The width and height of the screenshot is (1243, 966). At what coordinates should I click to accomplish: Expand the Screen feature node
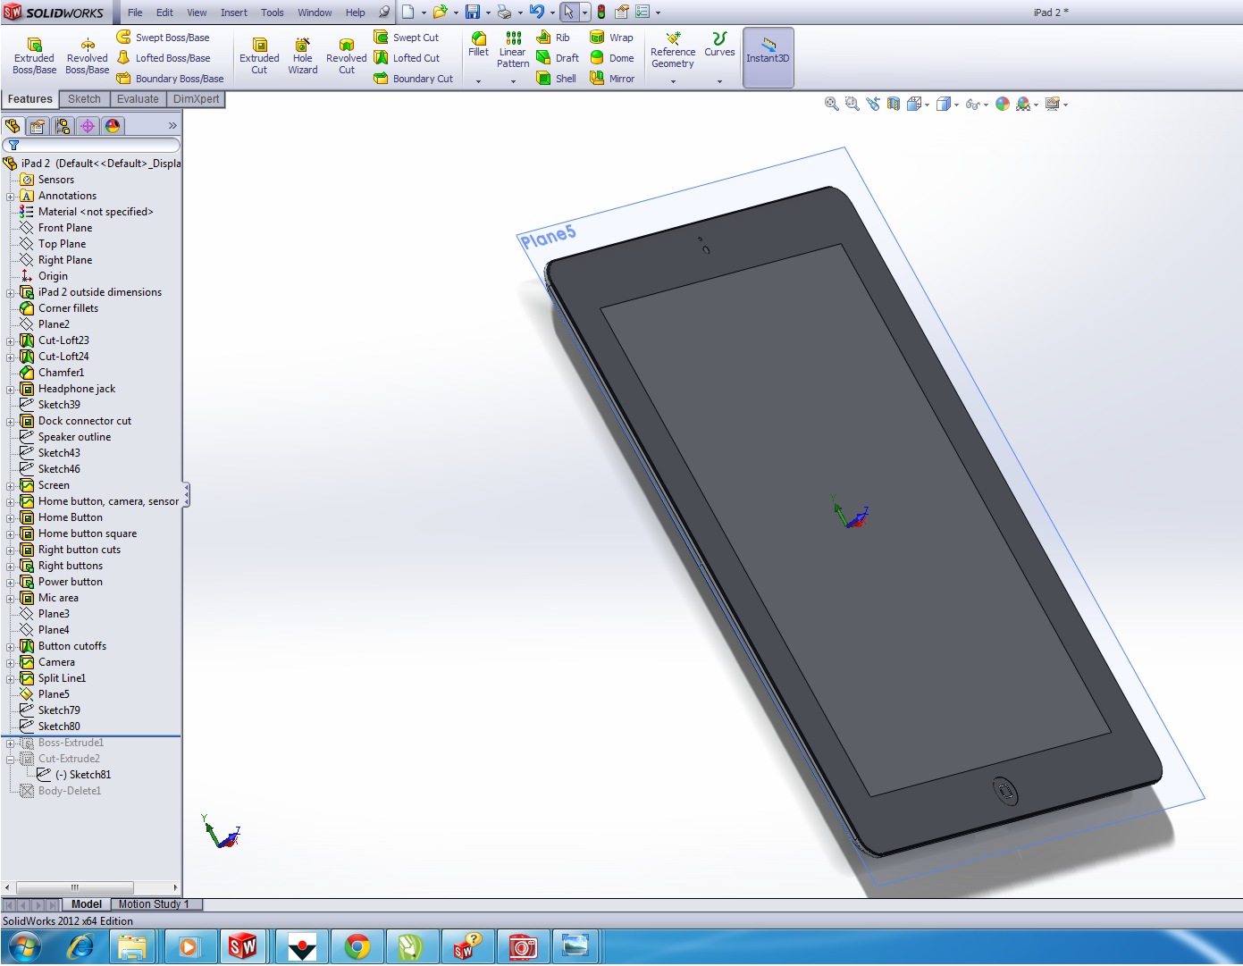11,485
